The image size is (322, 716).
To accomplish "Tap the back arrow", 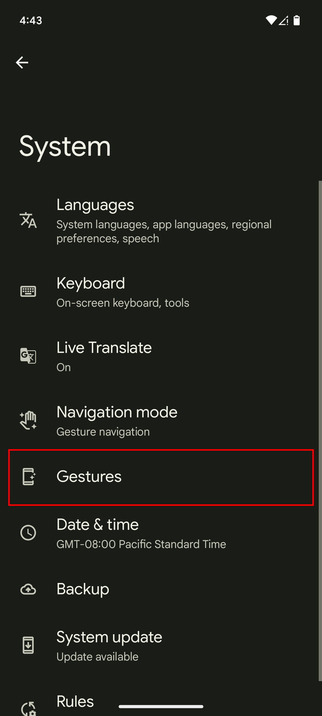I will click(x=22, y=62).
